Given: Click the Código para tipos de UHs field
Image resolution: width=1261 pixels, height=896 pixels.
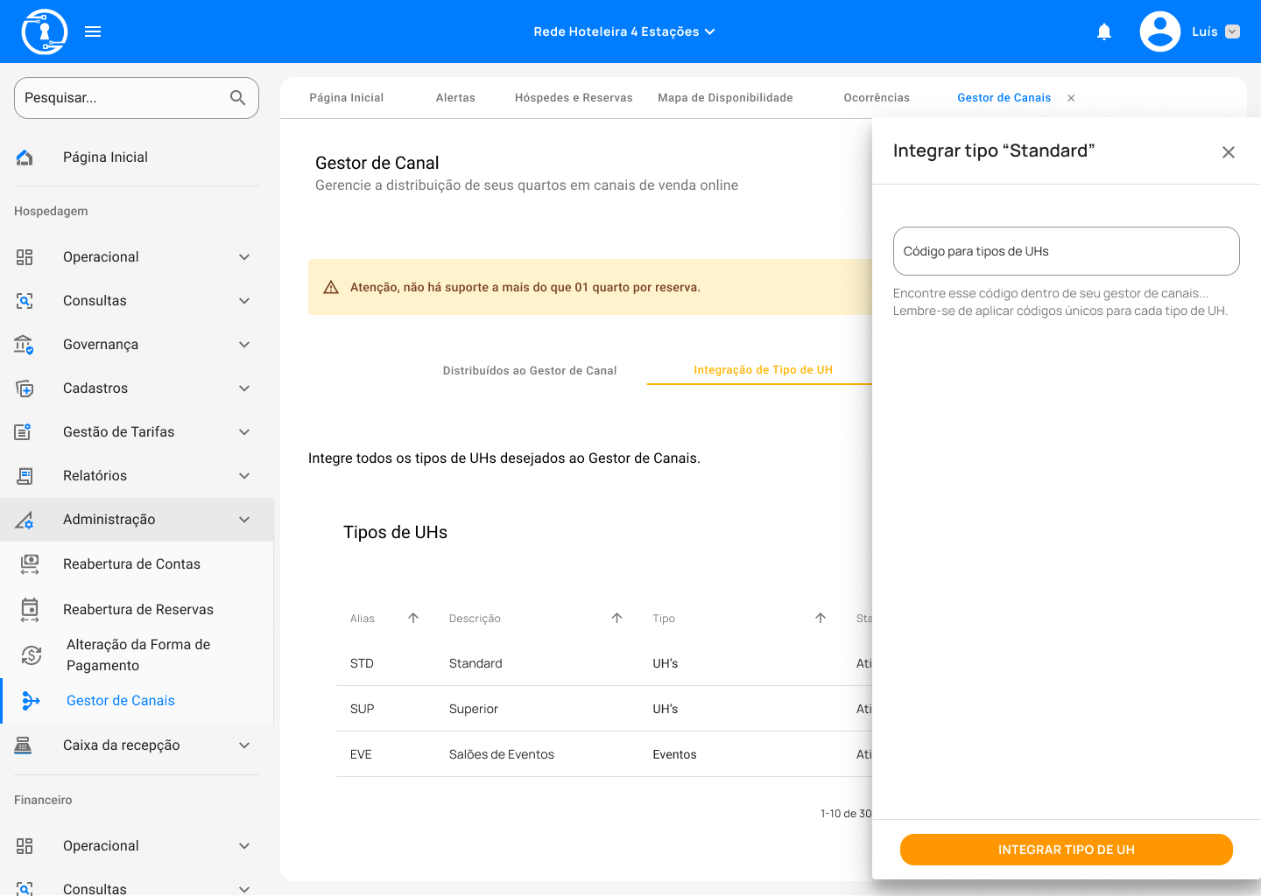Looking at the screenshot, I should [1066, 251].
